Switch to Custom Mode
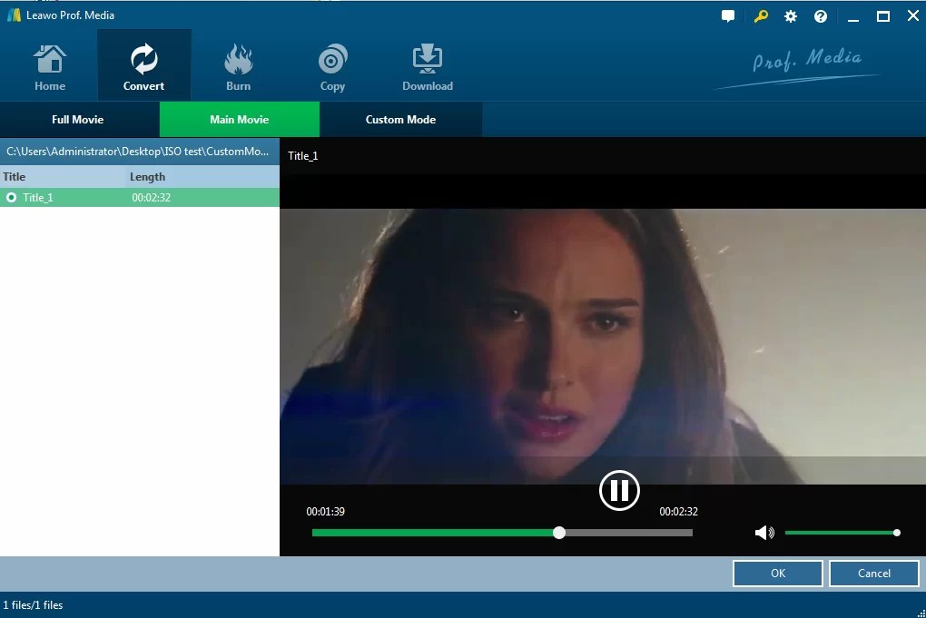This screenshot has height=618, width=926. (x=400, y=119)
